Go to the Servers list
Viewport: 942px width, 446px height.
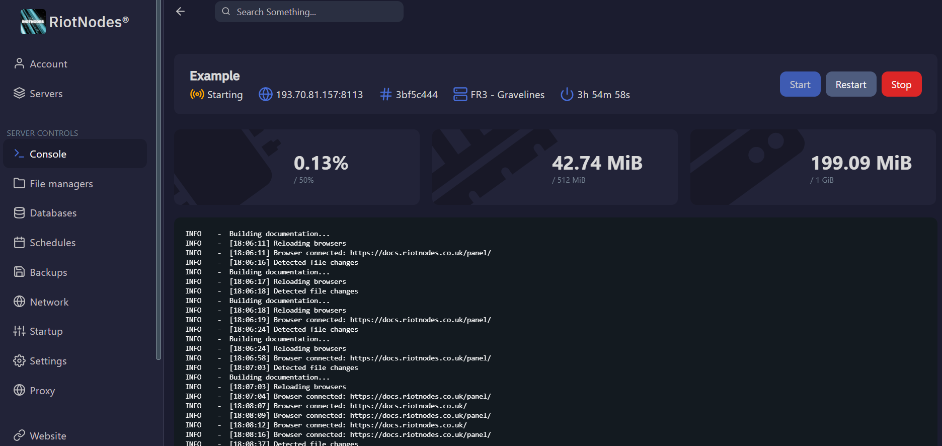(46, 94)
